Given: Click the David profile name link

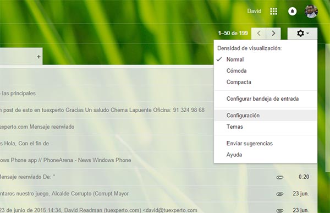Looking at the screenshot, I should pyautogui.click(x=254, y=11).
